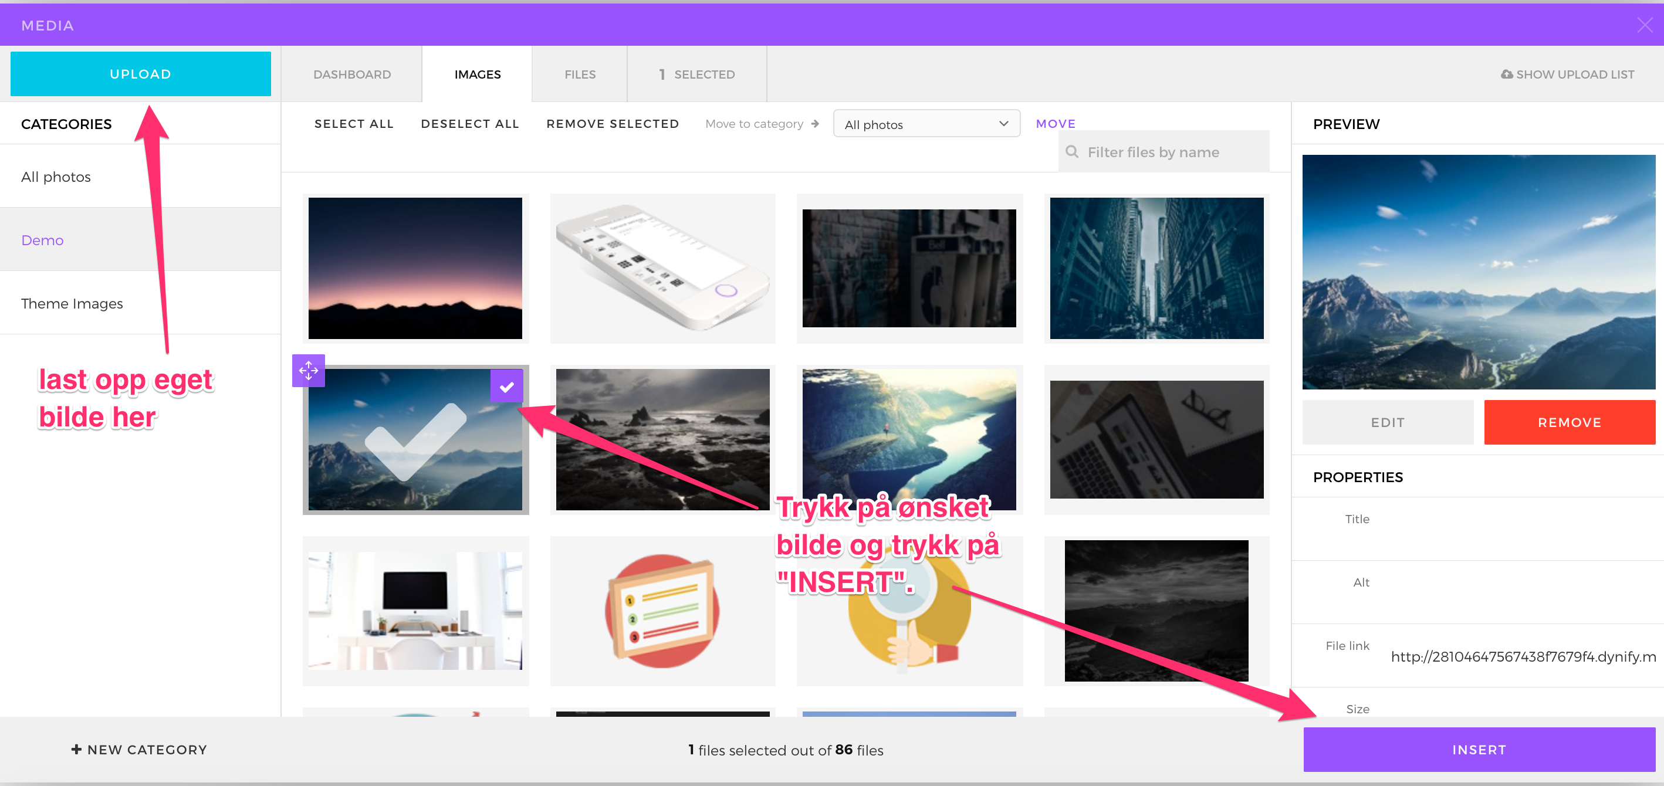Click Deselect All
The width and height of the screenshot is (1664, 786).
(x=469, y=123)
